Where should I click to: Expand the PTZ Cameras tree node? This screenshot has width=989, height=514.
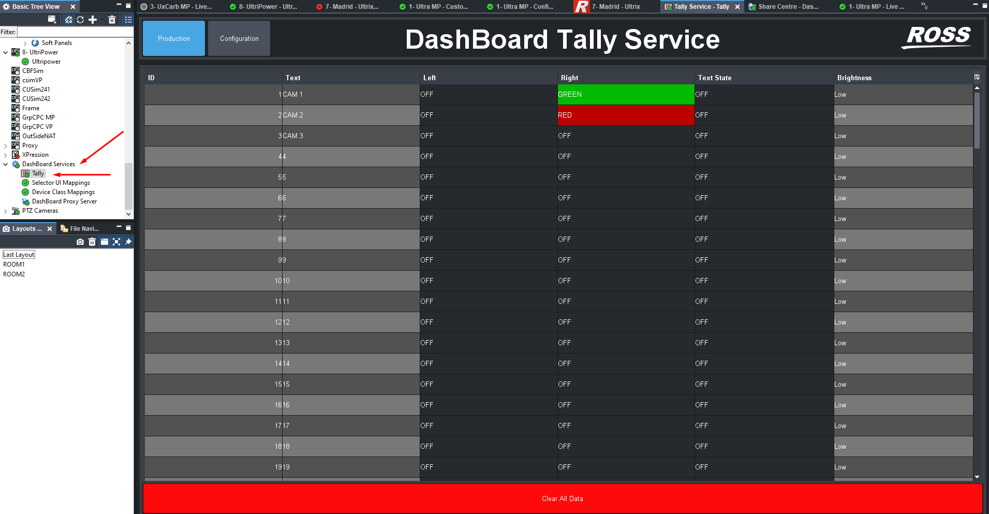point(6,211)
